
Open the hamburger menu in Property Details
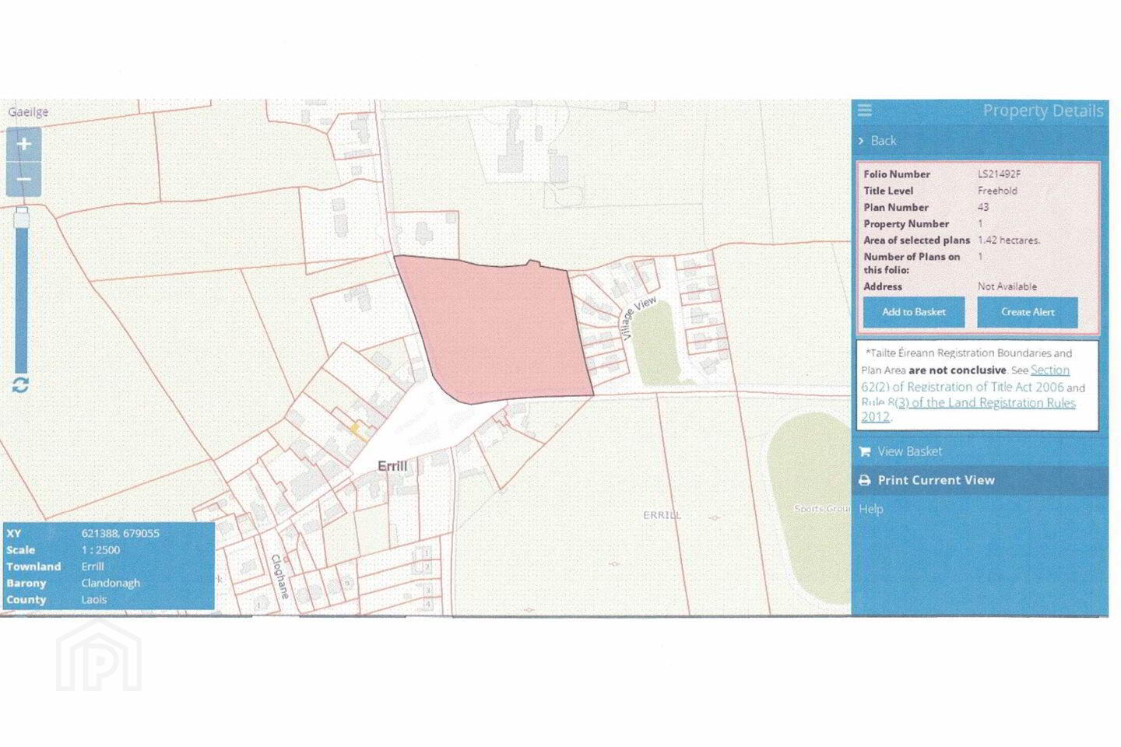pyautogui.click(x=865, y=110)
